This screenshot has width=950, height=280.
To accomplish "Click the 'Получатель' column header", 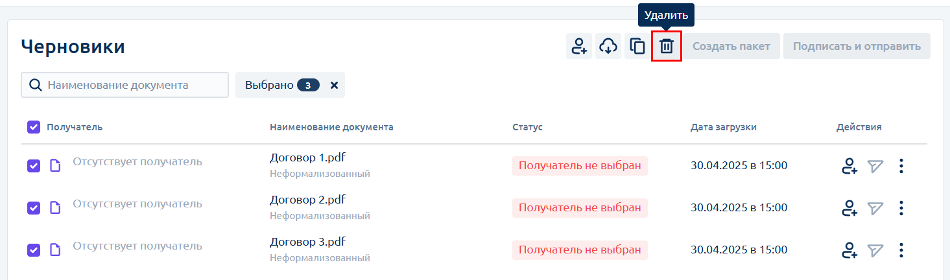I will 75,127.
